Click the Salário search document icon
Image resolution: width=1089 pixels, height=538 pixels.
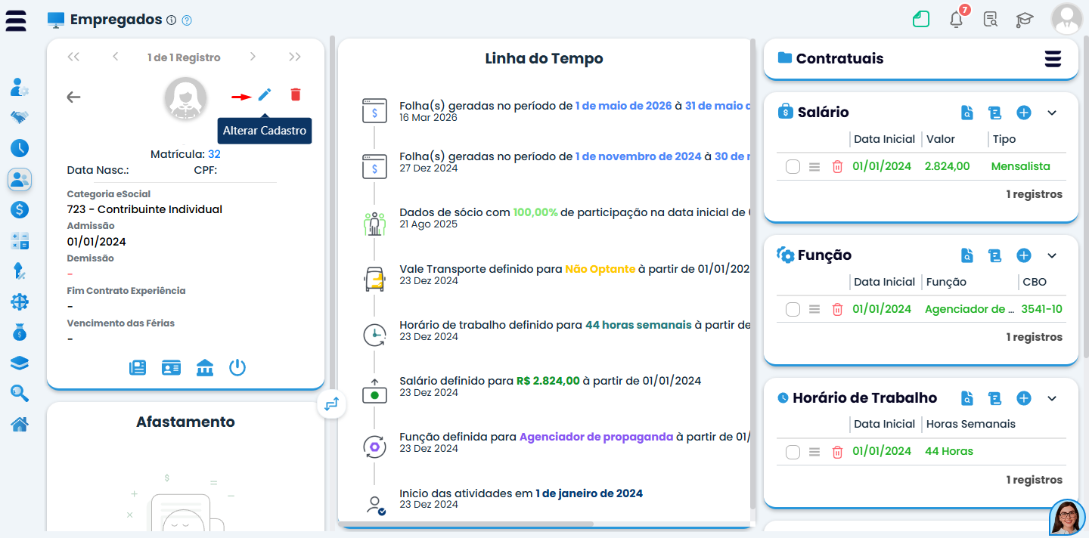tap(967, 113)
